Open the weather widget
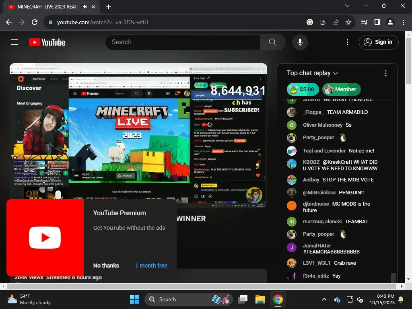 click(x=29, y=299)
